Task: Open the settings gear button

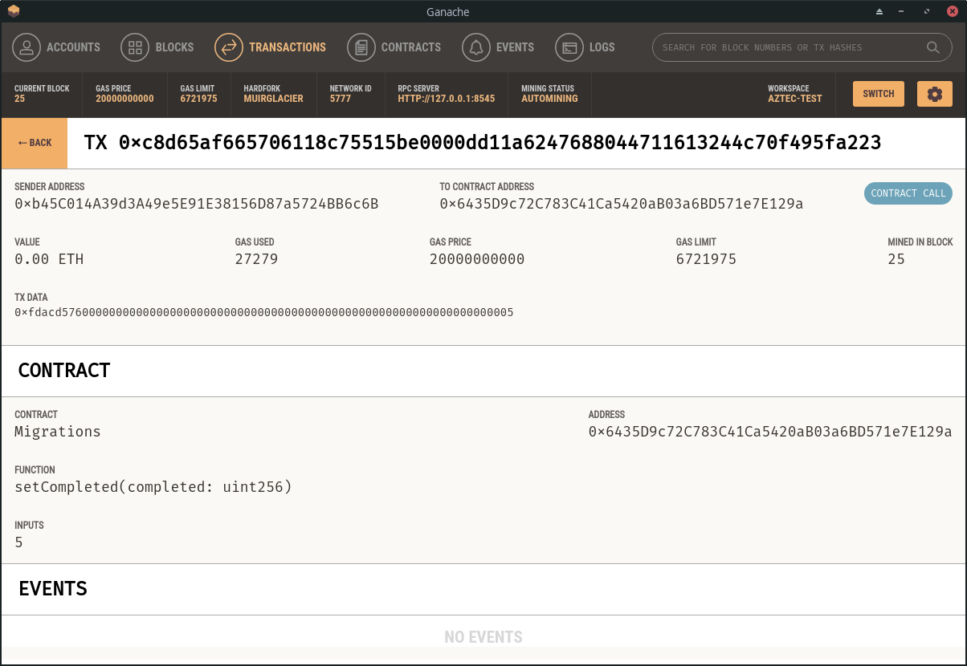Action: [x=935, y=94]
